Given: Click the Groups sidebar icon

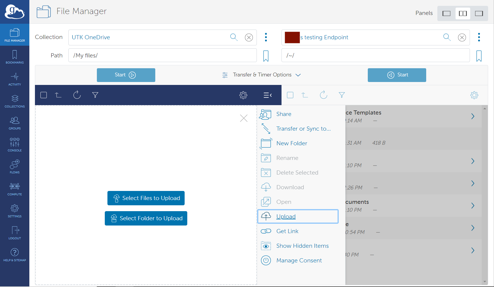Looking at the screenshot, I should pos(15,123).
